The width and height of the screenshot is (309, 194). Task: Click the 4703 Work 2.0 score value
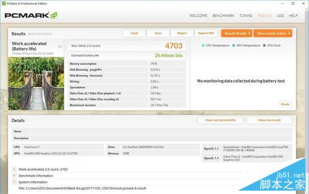click(x=174, y=46)
